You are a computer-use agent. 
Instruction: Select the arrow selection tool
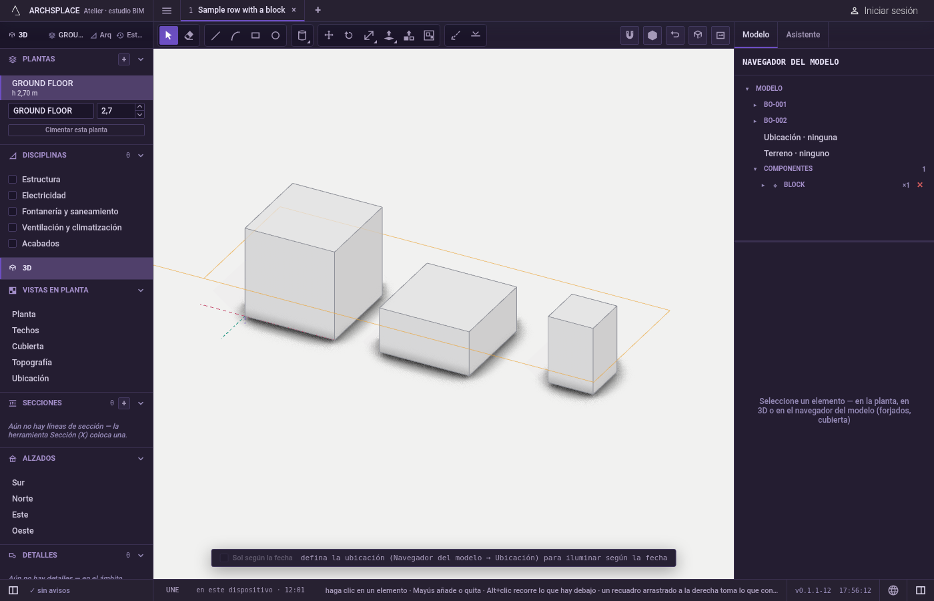coord(169,35)
